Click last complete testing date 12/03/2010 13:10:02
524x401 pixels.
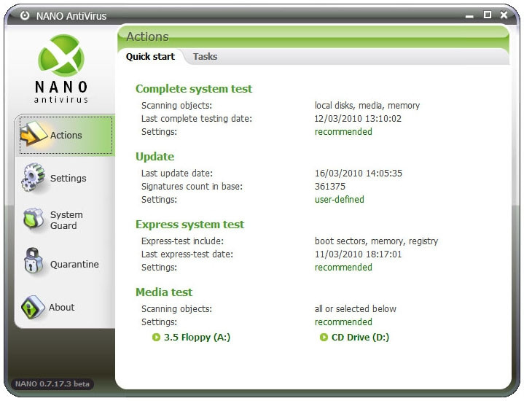click(358, 118)
